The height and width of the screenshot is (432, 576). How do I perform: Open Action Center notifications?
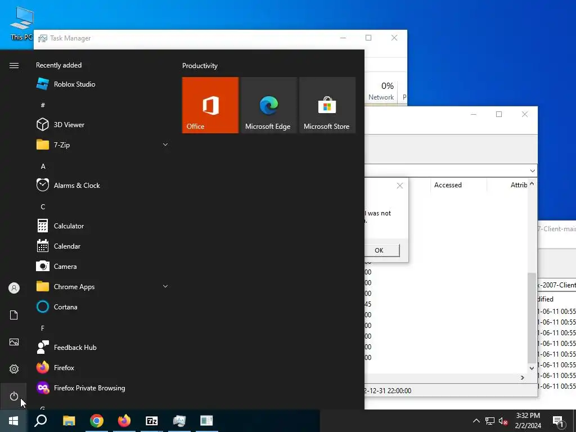pos(559,421)
